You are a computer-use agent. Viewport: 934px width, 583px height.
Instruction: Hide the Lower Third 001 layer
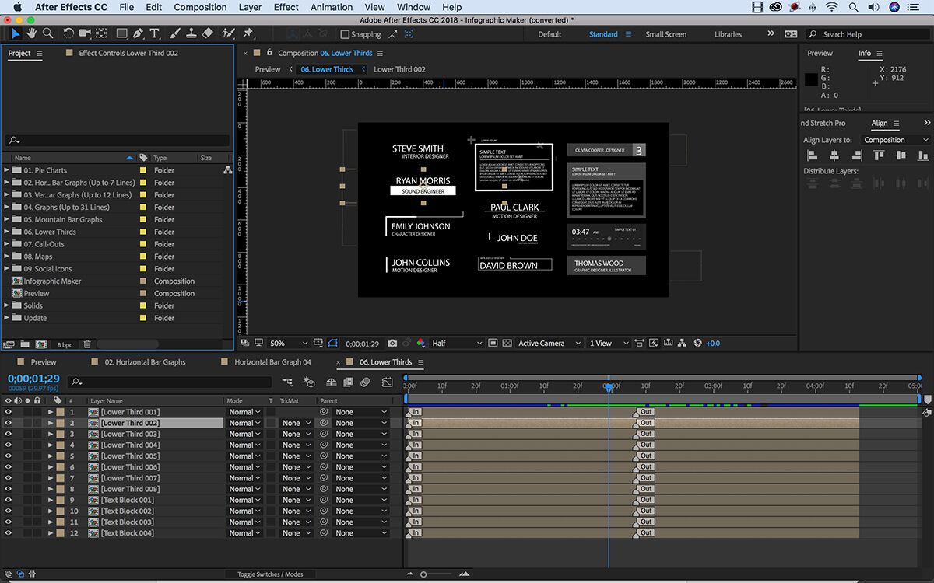pyautogui.click(x=8, y=411)
